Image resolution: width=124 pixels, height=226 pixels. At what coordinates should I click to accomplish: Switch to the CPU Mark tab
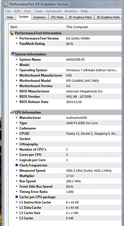[x=57, y=17]
